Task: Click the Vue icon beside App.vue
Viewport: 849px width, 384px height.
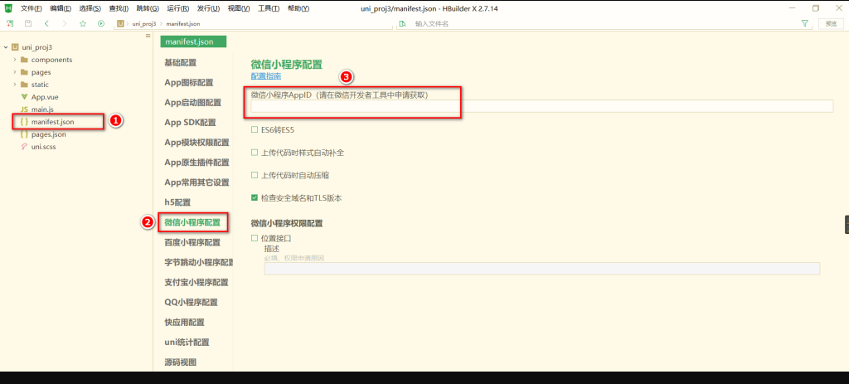Action: (24, 97)
